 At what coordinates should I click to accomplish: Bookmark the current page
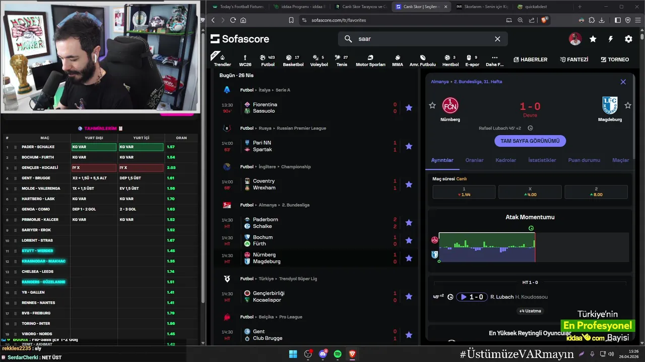pyautogui.click(x=291, y=20)
